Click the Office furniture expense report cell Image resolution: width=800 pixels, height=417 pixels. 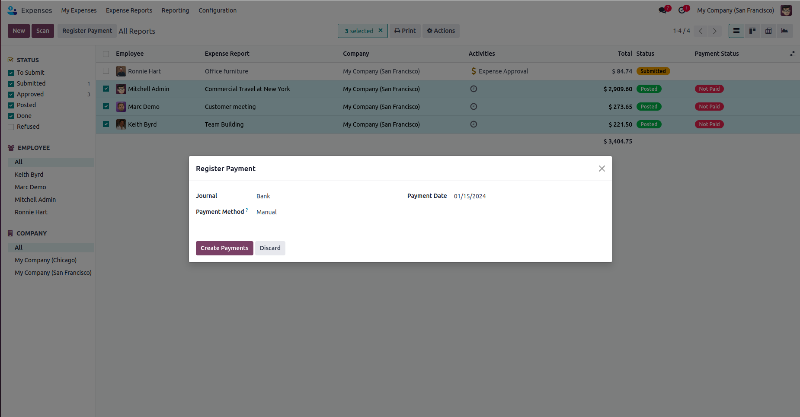click(x=227, y=71)
